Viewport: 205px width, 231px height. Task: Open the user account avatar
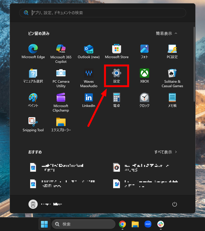point(33,204)
